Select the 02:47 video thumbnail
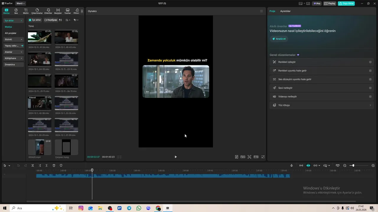 (x=40, y=37)
